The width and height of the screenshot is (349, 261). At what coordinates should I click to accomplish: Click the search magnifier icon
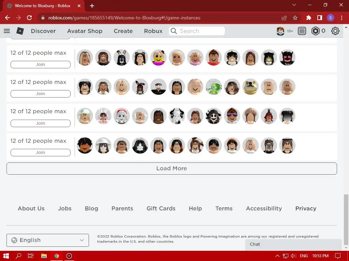[x=173, y=31]
